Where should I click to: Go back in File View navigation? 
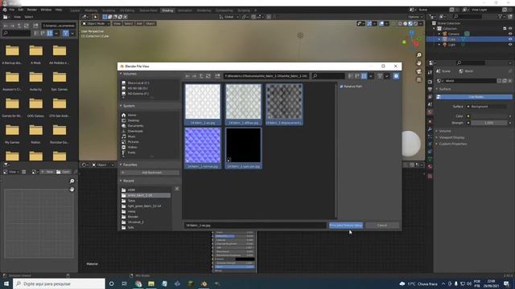pos(187,76)
